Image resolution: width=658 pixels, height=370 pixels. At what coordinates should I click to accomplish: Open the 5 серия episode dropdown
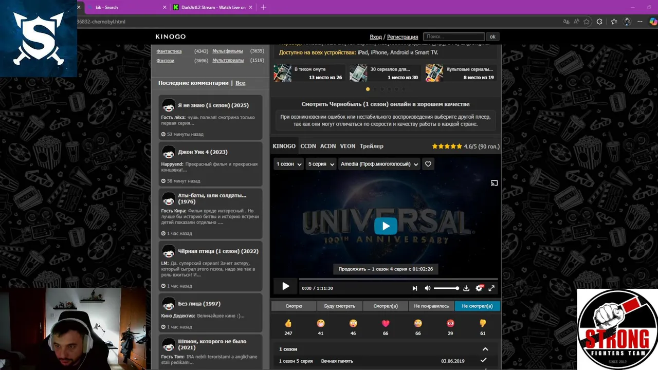[321, 164]
